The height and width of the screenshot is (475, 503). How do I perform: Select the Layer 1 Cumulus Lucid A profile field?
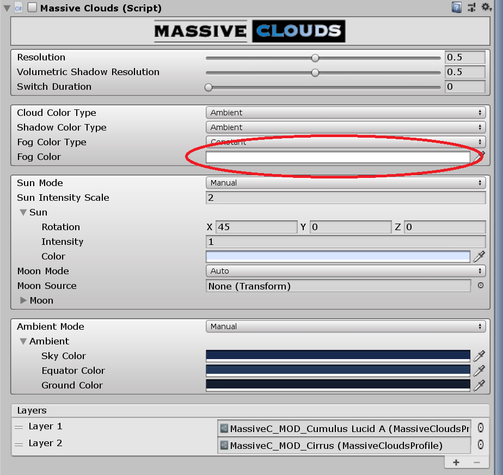pos(344,429)
